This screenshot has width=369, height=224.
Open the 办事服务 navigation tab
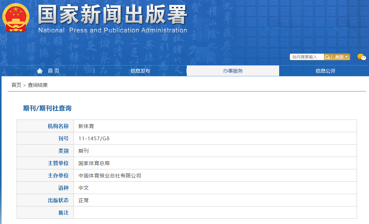[x=233, y=71]
